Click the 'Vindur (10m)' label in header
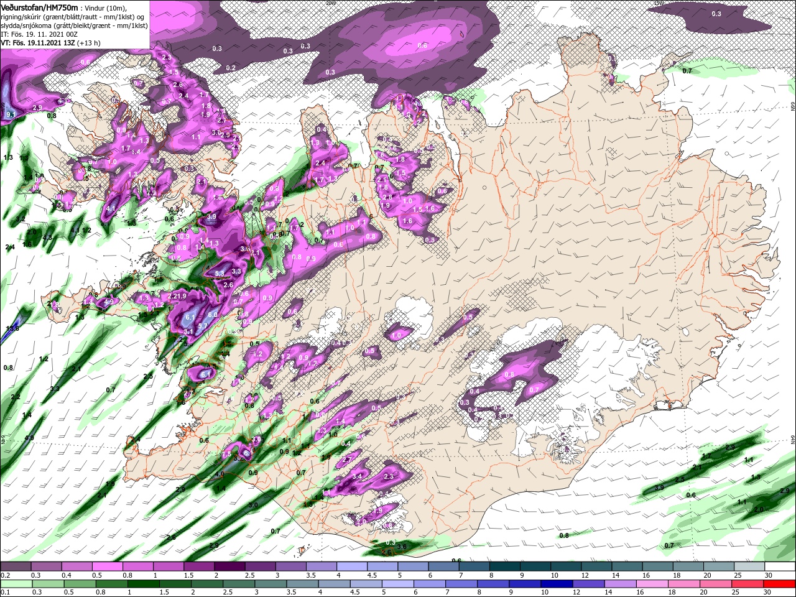 tap(106, 7)
